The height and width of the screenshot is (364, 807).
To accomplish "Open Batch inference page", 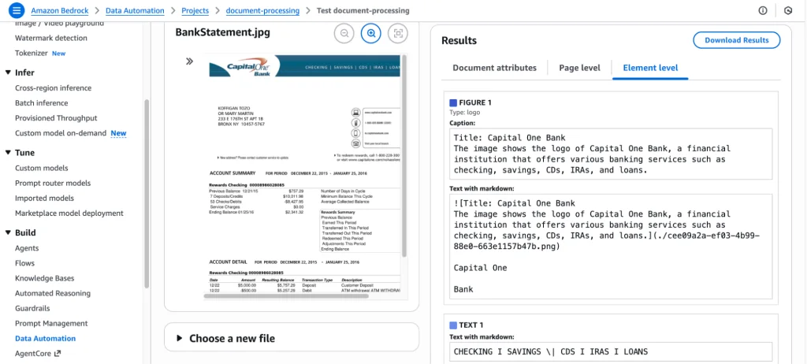I will tap(41, 103).
